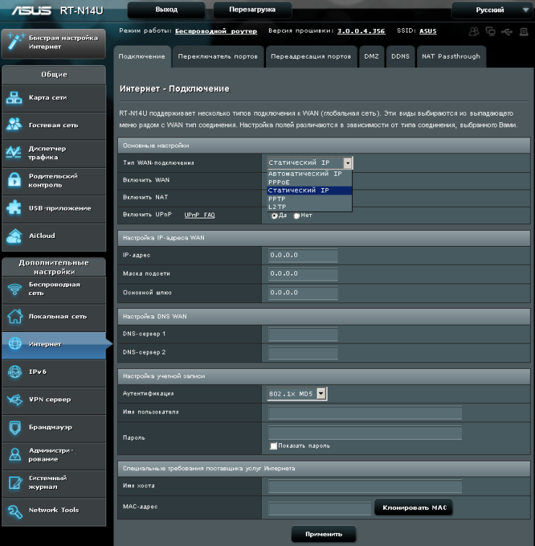Click the Клонировать MAC button
This screenshot has height=546, width=535.
pyautogui.click(x=414, y=508)
